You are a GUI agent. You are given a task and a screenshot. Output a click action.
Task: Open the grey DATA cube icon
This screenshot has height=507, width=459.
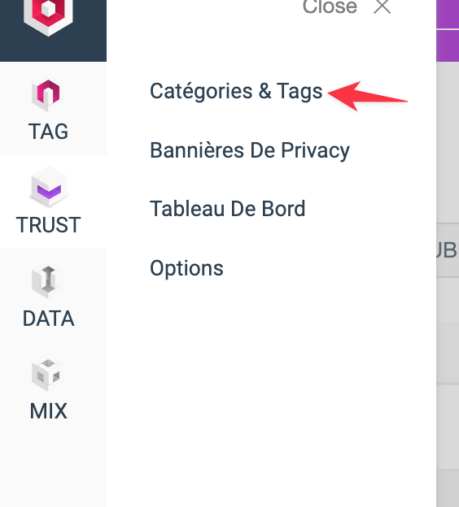pyautogui.click(x=48, y=282)
